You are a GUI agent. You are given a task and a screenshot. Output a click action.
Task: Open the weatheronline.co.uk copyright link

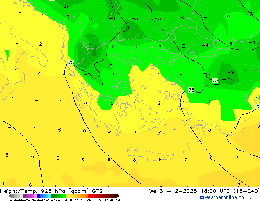coord(226,197)
